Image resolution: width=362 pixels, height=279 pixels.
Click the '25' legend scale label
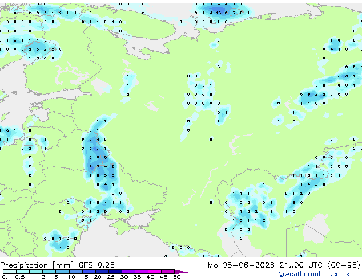coord(111,277)
